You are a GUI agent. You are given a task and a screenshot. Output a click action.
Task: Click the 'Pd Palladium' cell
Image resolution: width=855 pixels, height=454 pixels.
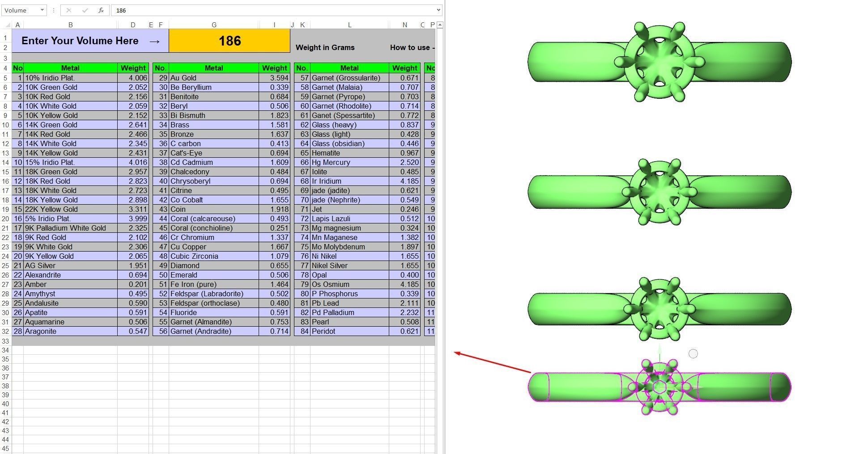(349, 312)
